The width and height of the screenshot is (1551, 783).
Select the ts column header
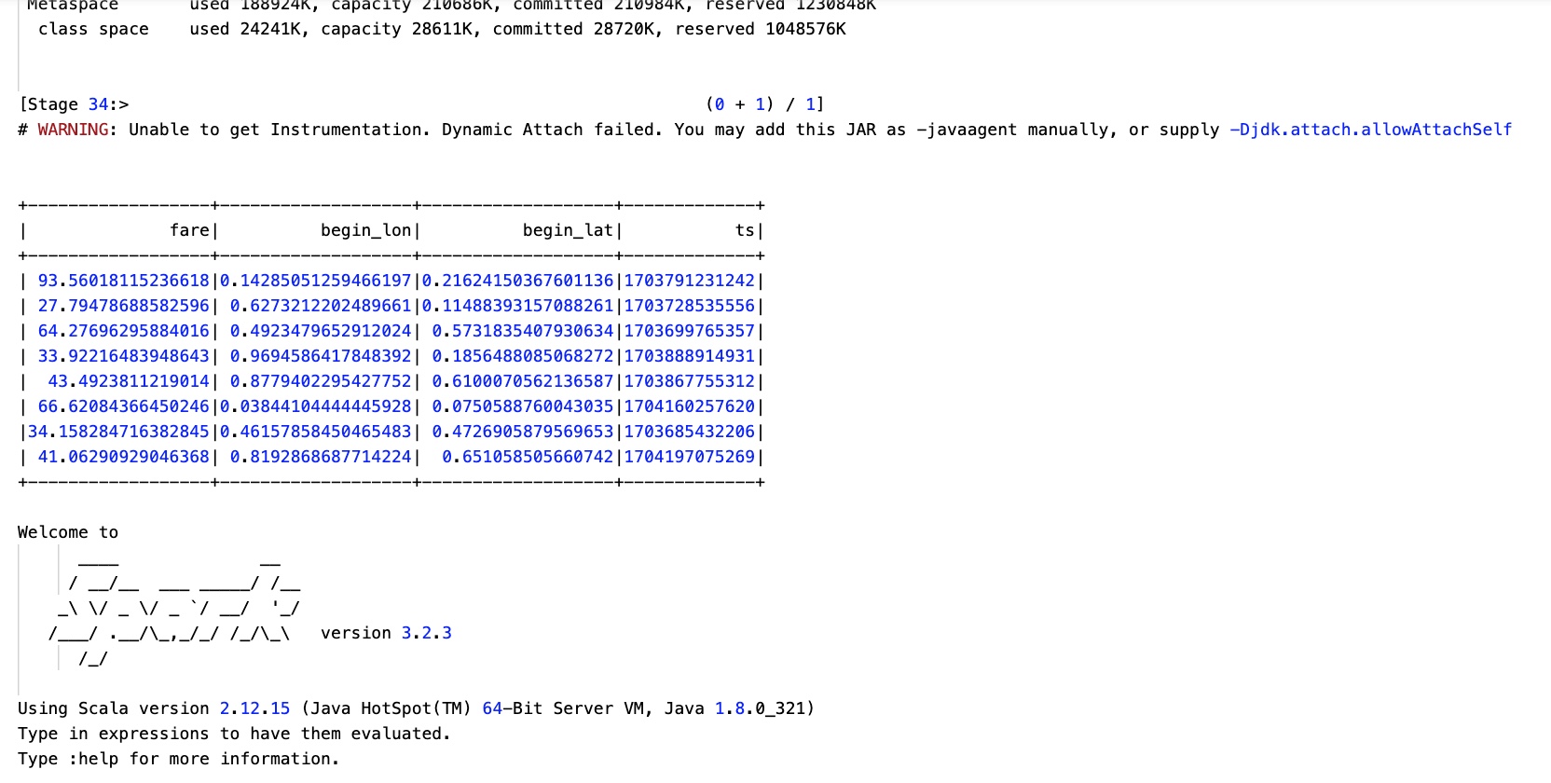pyautogui.click(x=744, y=230)
